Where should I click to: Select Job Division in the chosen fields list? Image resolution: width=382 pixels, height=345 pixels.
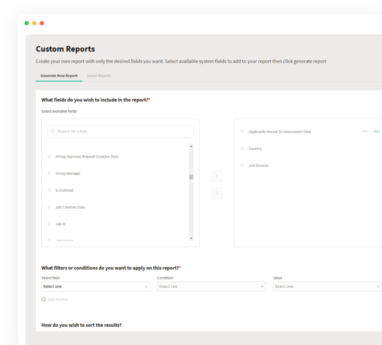pos(258,166)
